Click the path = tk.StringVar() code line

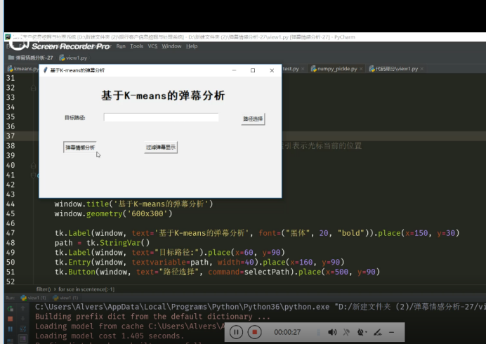pyautogui.click(x=103, y=243)
